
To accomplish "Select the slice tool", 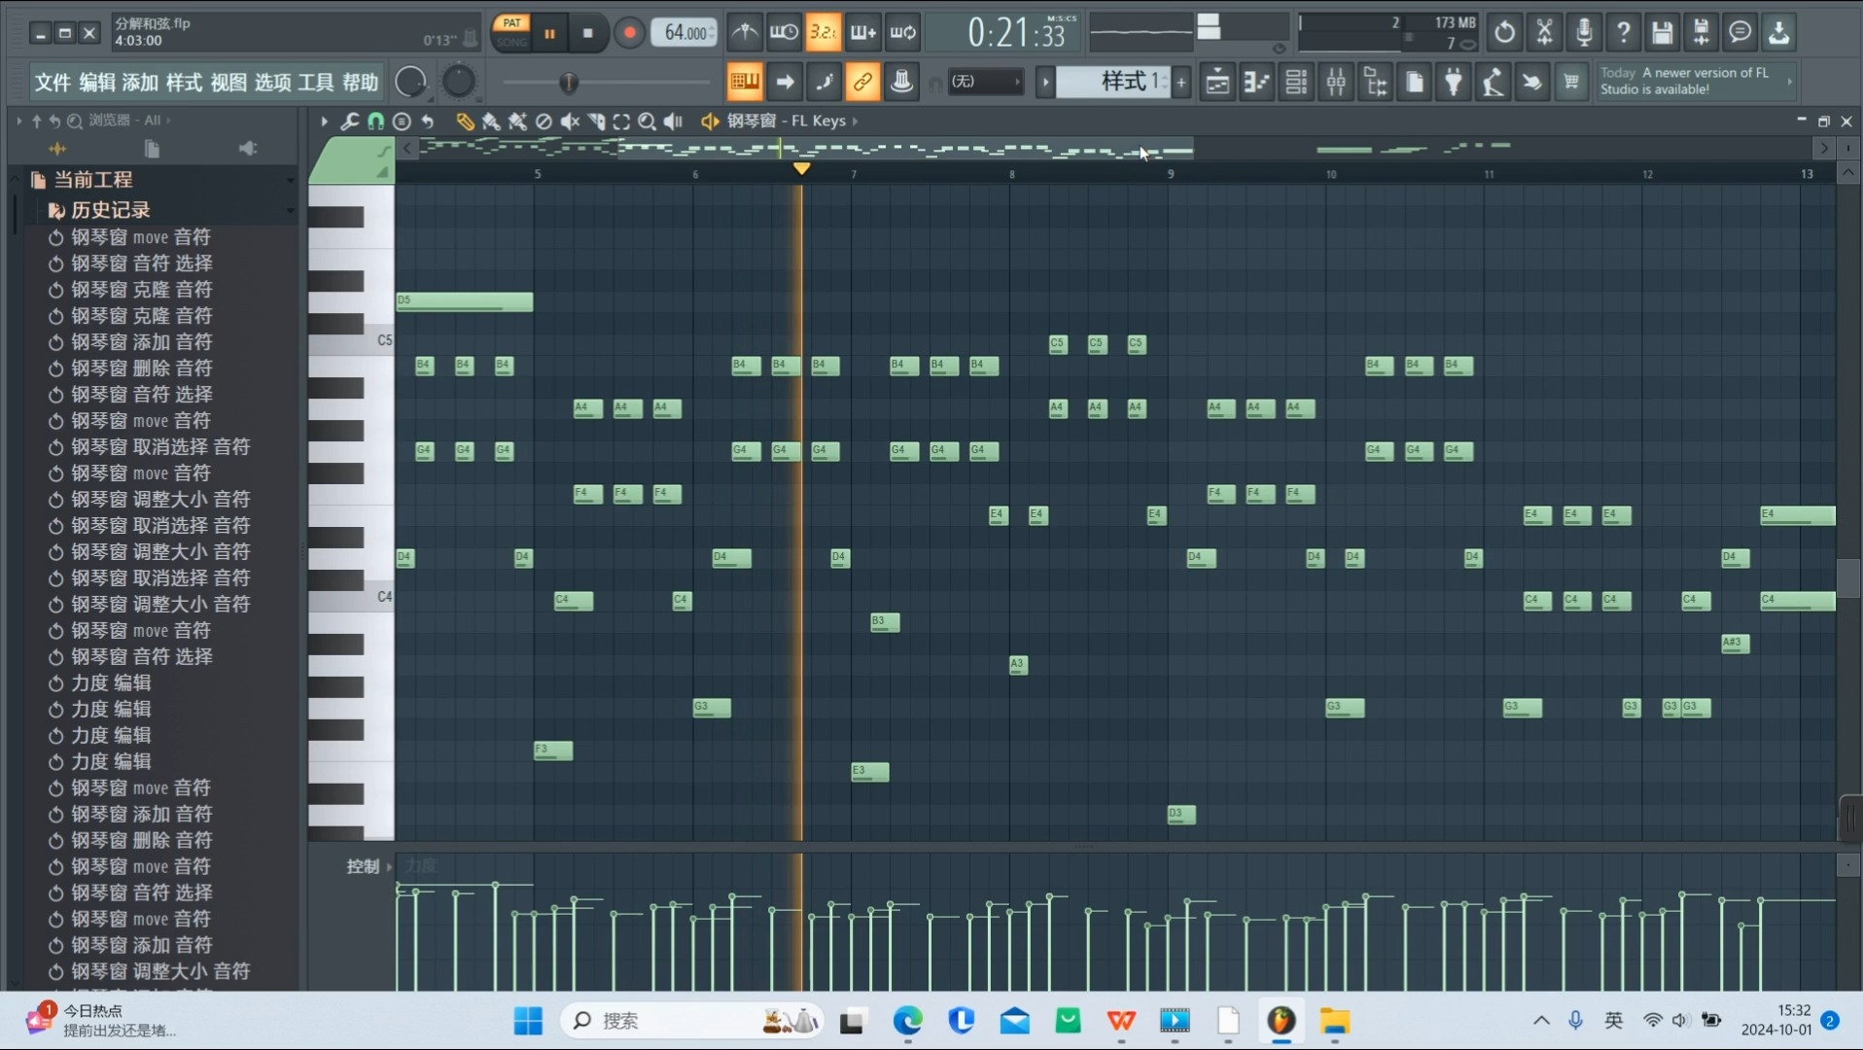I will coord(595,122).
